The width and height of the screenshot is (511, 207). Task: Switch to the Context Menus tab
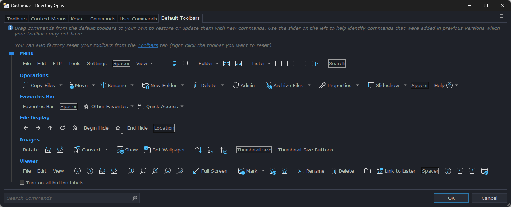point(49,19)
